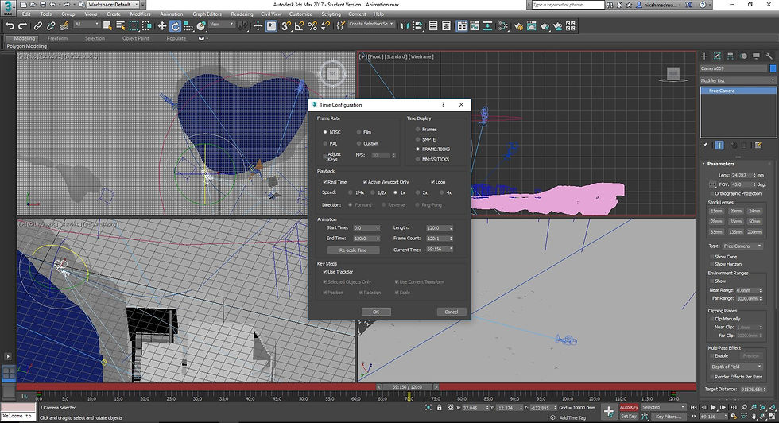This screenshot has height=423, width=779.
Task: Toggle the Real Time playback checkbox
Action: [325, 182]
